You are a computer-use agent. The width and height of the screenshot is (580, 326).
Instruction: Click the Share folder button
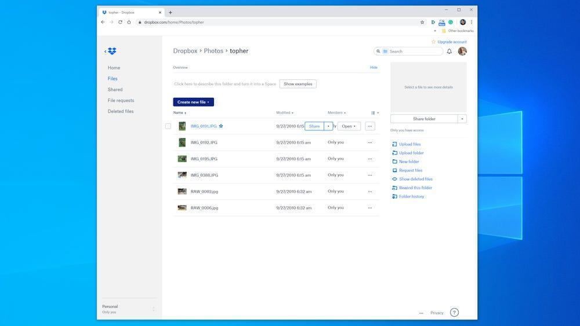pos(425,119)
